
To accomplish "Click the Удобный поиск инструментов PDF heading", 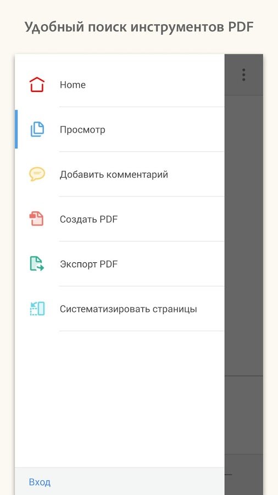I will click(x=139, y=27).
